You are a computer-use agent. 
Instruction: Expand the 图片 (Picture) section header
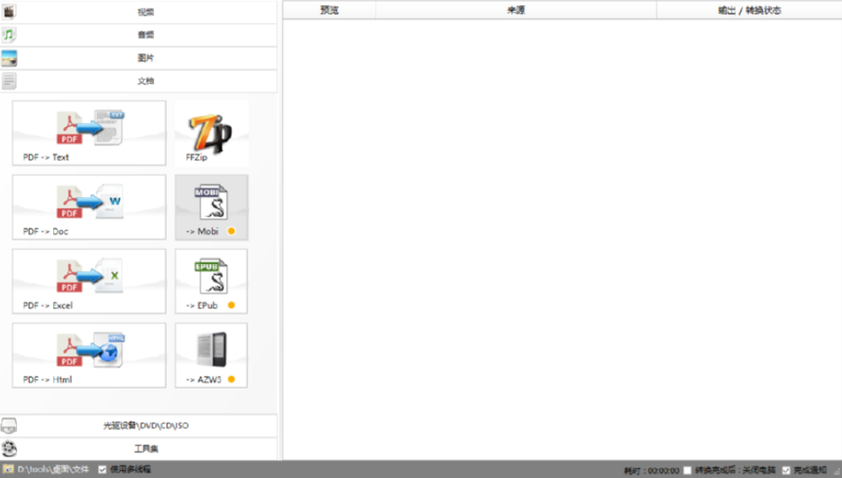click(x=139, y=58)
